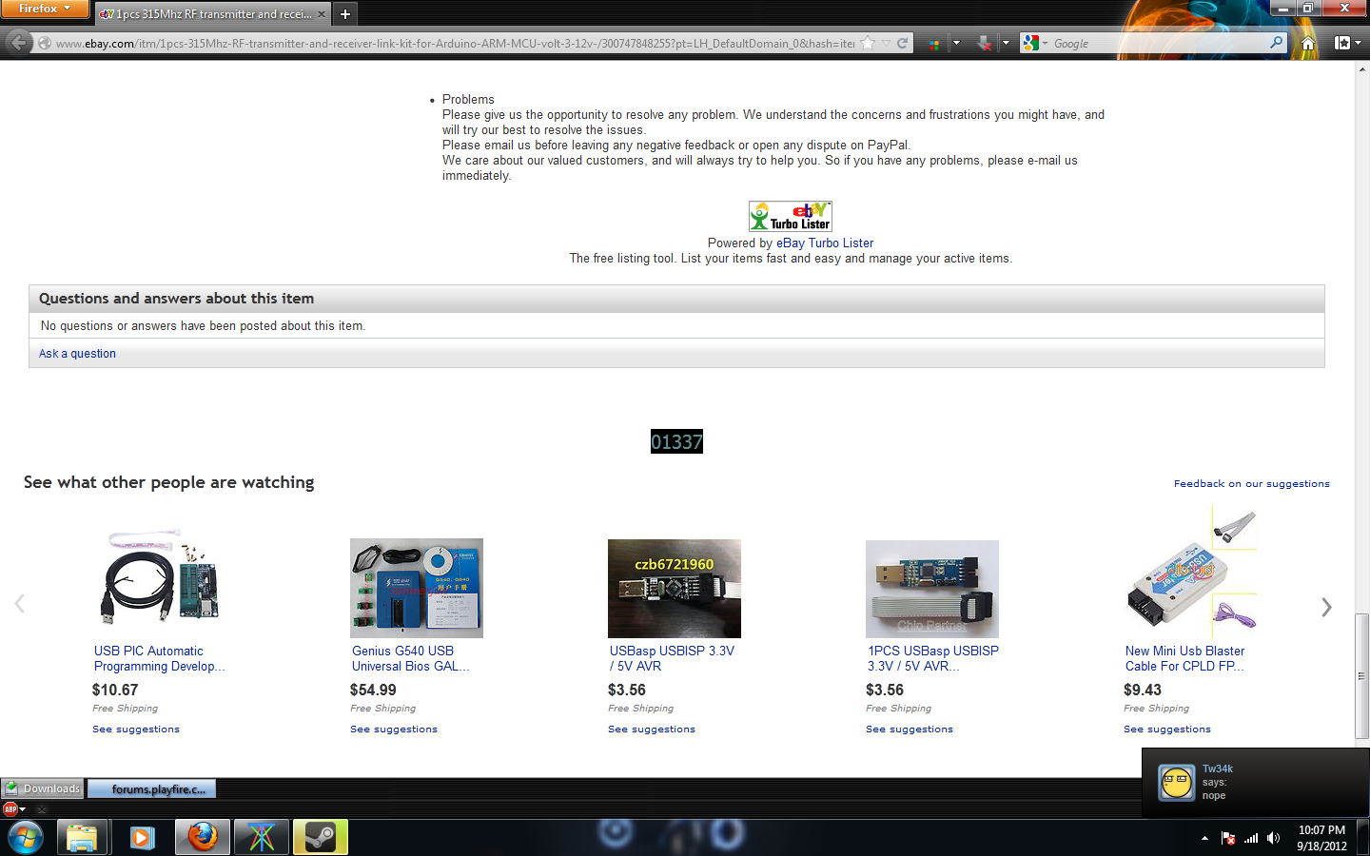This screenshot has width=1370, height=856.
Task: Expand the colored-squares icon dropdown arrow
Action: click(955, 43)
